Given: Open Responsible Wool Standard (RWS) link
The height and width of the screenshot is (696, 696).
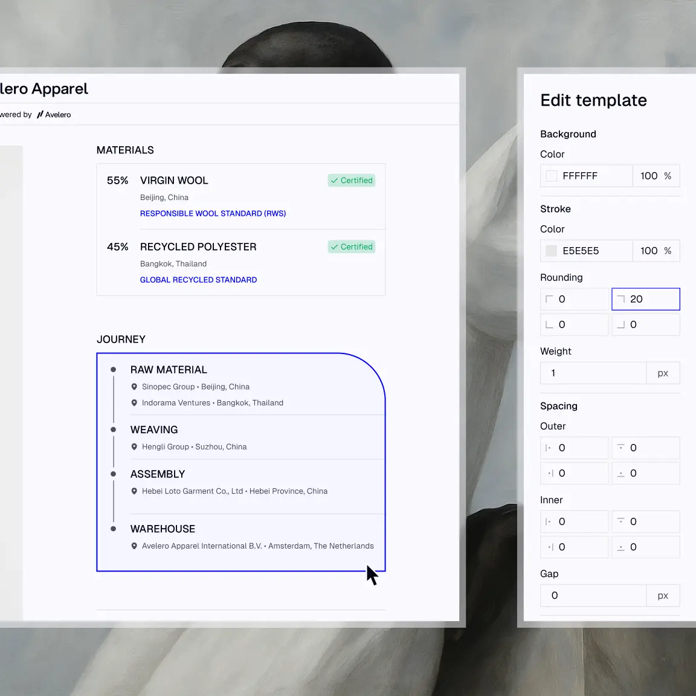Looking at the screenshot, I should click(x=213, y=213).
